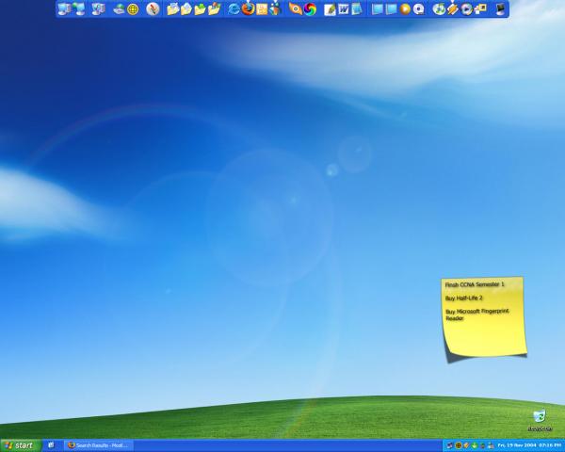
Task: Launch Firefox from the top dock
Action: [248, 9]
